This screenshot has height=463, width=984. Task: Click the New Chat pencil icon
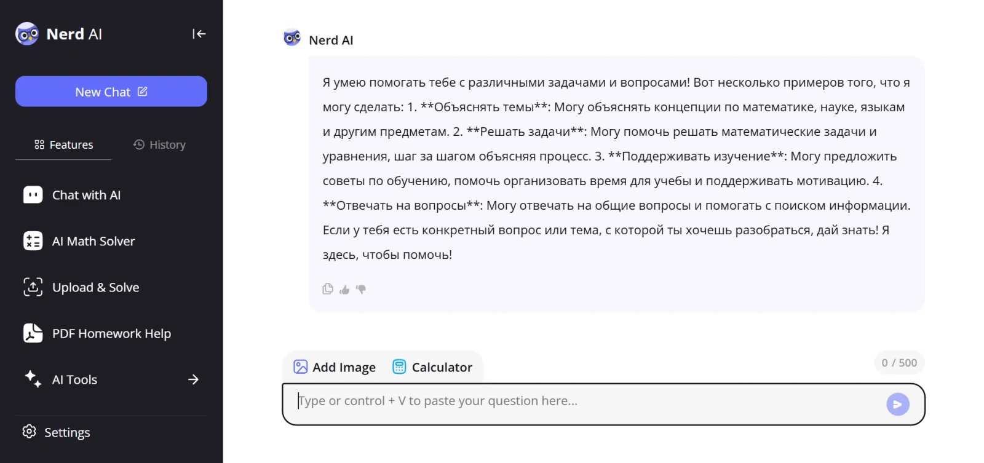click(x=143, y=91)
